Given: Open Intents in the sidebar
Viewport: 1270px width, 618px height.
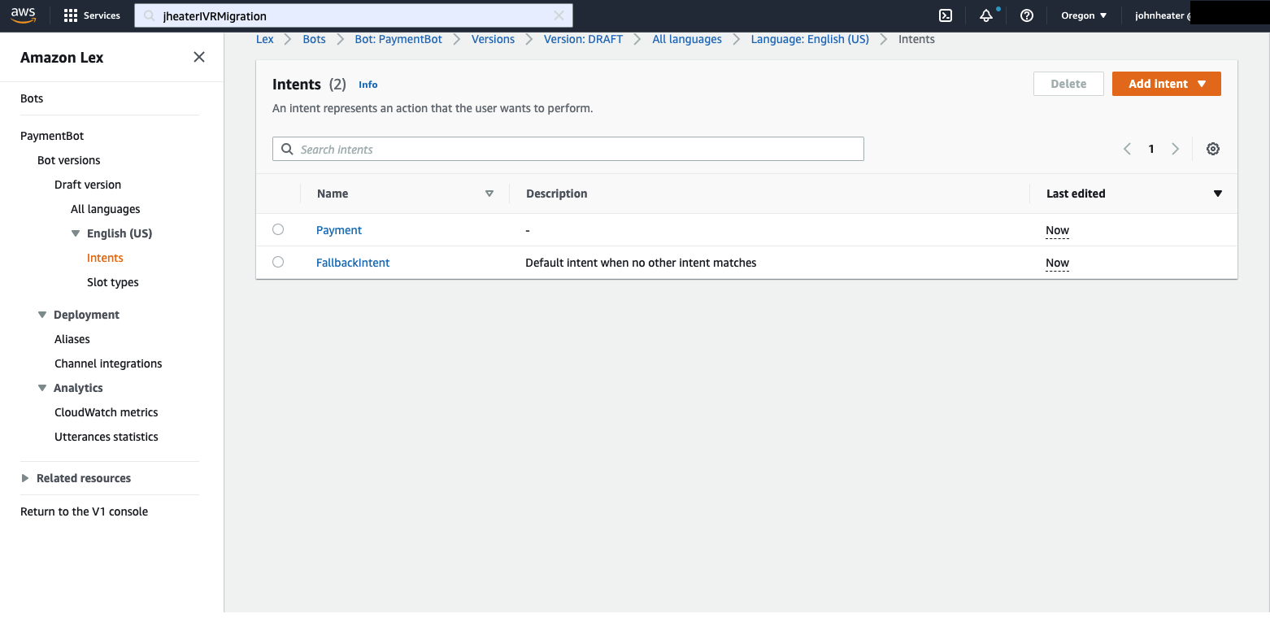Looking at the screenshot, I should (x=105, y=258).
